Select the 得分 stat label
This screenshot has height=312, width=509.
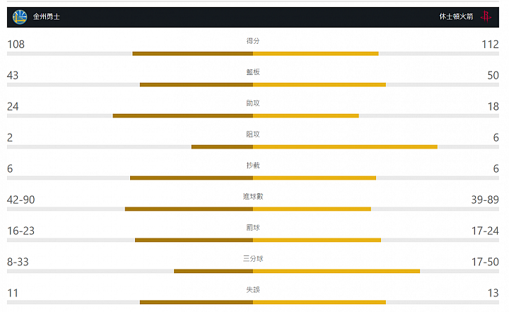[x=253, y=41]
